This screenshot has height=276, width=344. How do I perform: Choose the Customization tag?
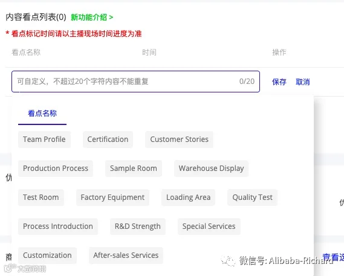[47, 255]
